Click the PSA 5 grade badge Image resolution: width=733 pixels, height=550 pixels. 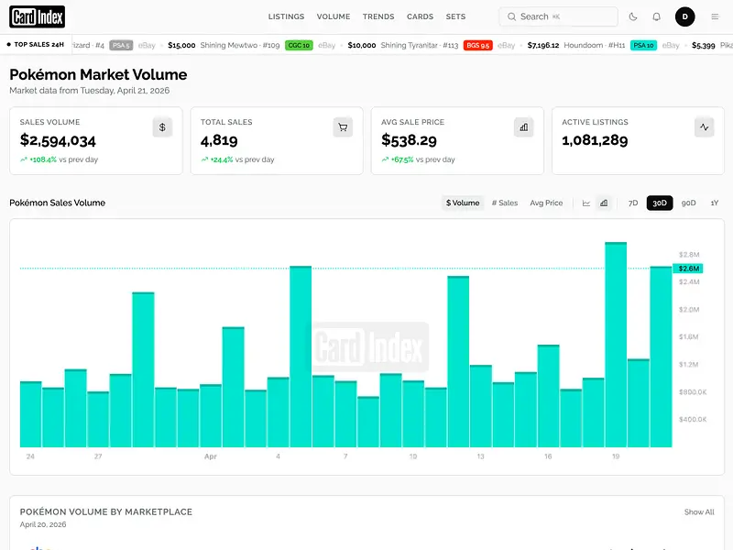[x=121, y=45]
